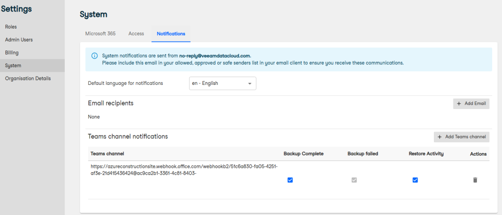
Task: Open Roles in Settings sidebar
Action: point(11,27)
